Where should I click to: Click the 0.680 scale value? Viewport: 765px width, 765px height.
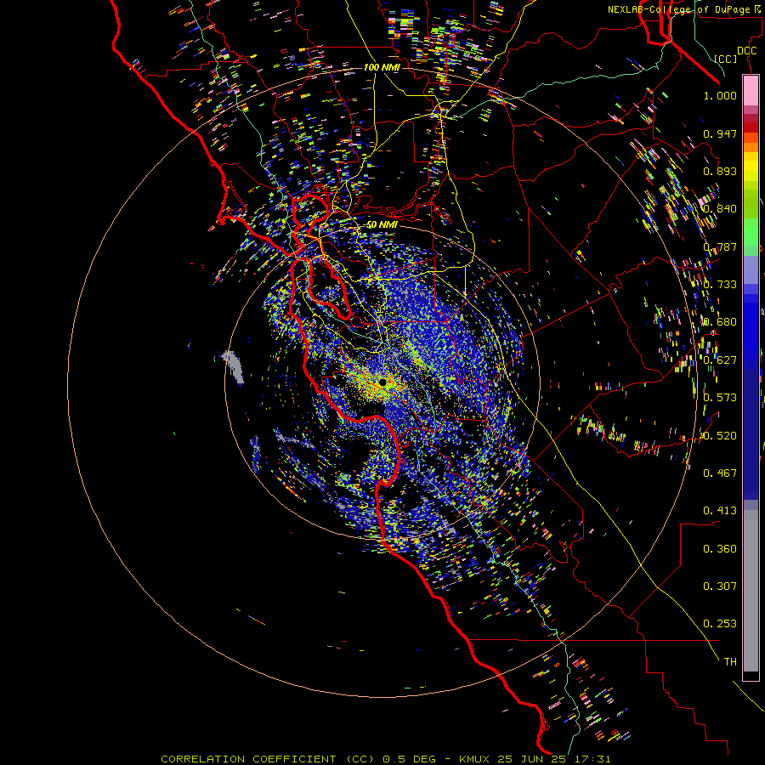(x=720, y=322)
